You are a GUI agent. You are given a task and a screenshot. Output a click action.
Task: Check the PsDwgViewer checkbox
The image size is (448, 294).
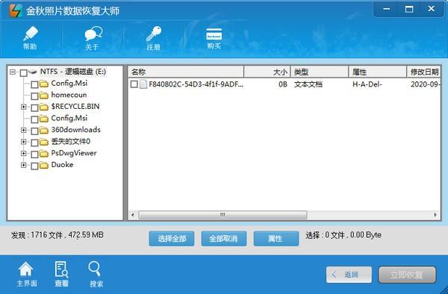click(34, 154)
